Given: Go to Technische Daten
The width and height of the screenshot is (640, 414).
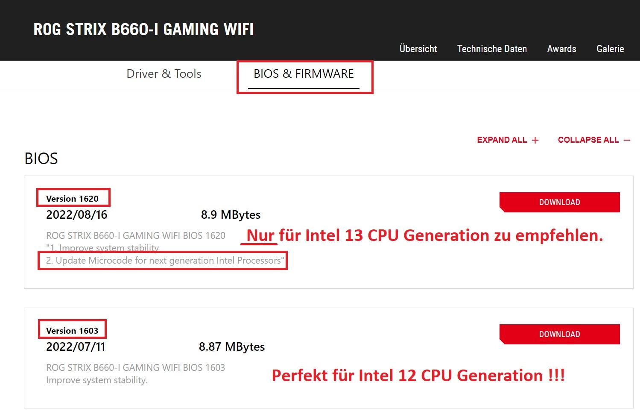Looking at the screenshot, I should pos(492,49).
